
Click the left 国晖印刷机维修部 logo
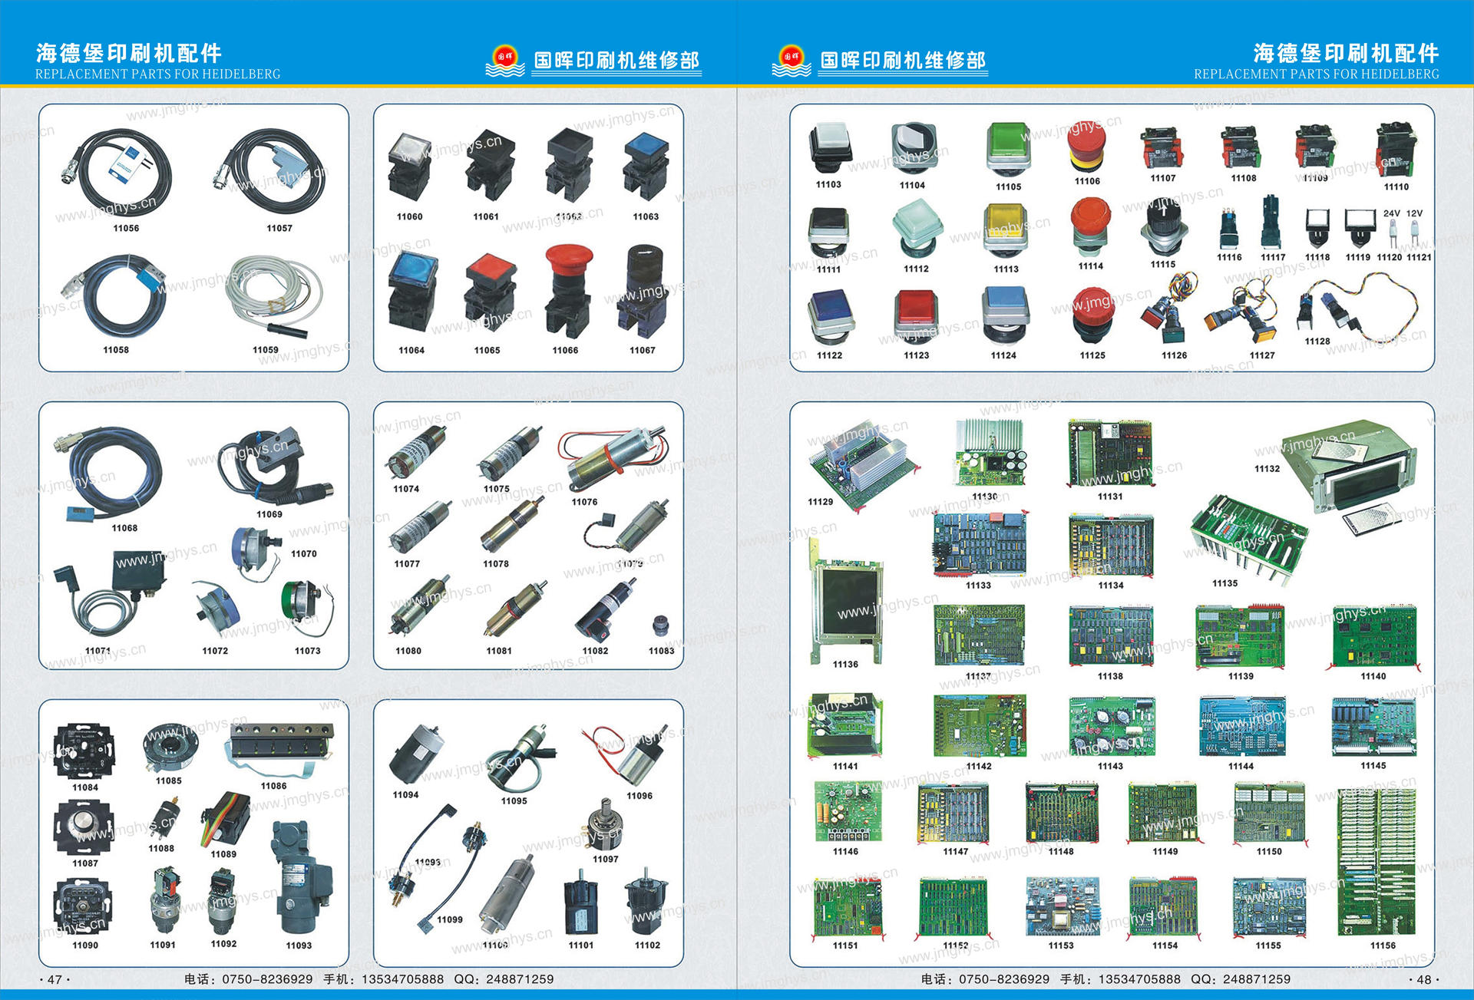(x=593, y=60)
